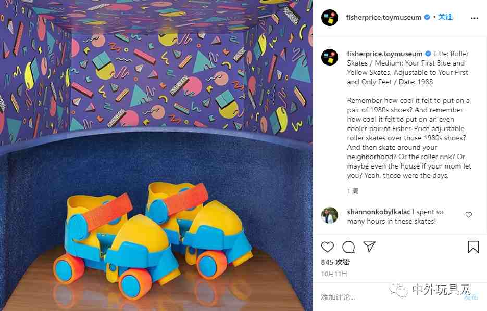
Task: Open comments via the speech bubble icon
Action: coord(348,247)
